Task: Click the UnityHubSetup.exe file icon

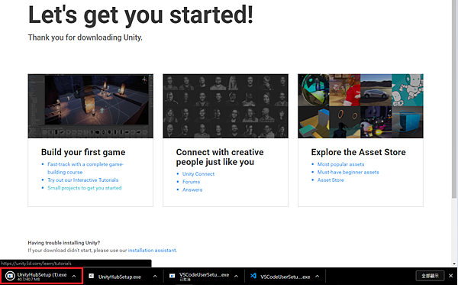Action: pos(92,277)
